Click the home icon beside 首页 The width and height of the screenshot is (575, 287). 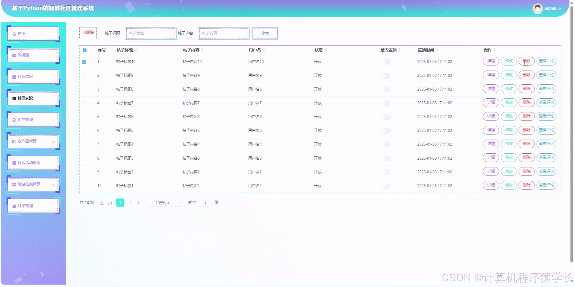[14, 34]
